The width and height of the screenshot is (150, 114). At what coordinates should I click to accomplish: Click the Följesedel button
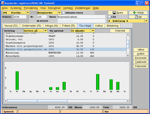pos(141,66)
